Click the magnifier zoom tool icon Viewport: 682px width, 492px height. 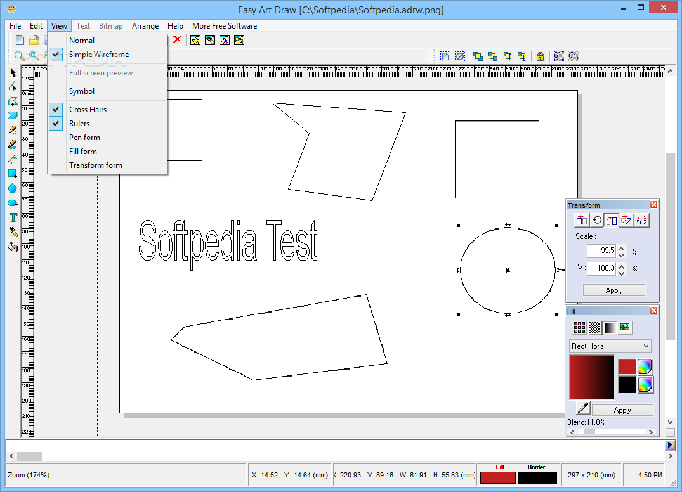click(19, 56)
